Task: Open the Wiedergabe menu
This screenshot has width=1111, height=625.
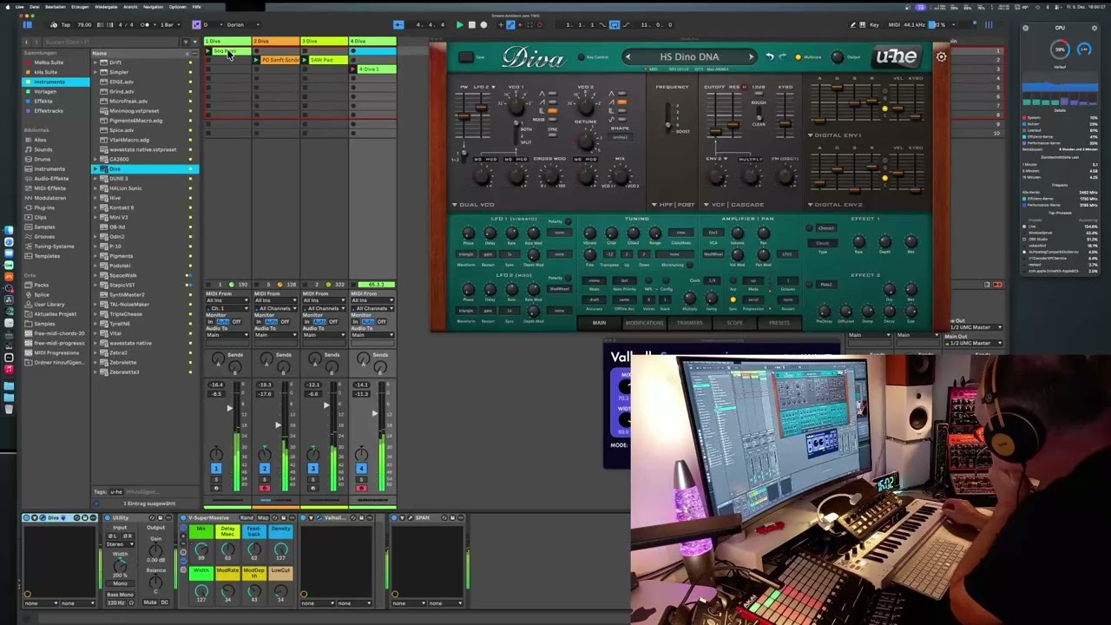Action: (106, 6)
